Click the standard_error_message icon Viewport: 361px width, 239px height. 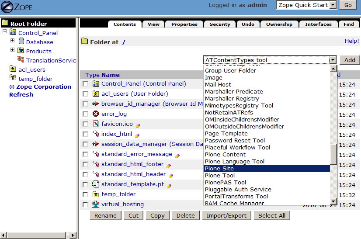click(x=96, y=153)
